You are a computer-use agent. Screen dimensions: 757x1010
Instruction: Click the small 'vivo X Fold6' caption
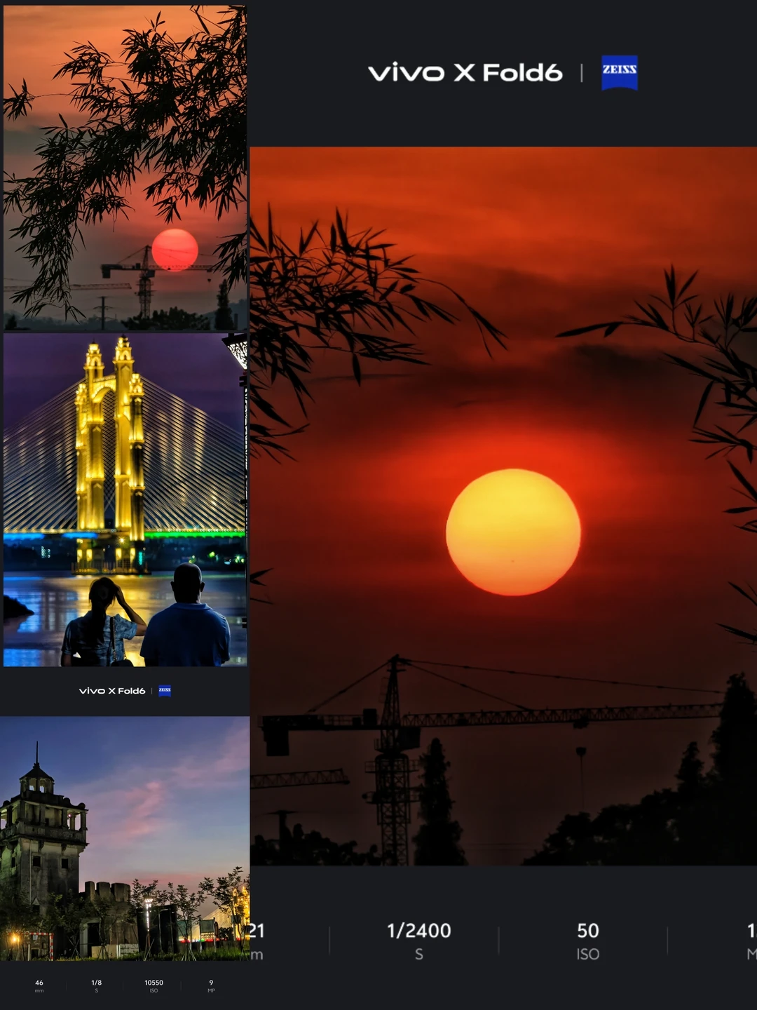pyautogui.click(x=112, y=691)
